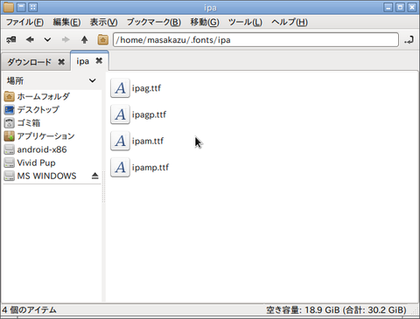Click the window menu folder icon in title bar

point(9,7)
